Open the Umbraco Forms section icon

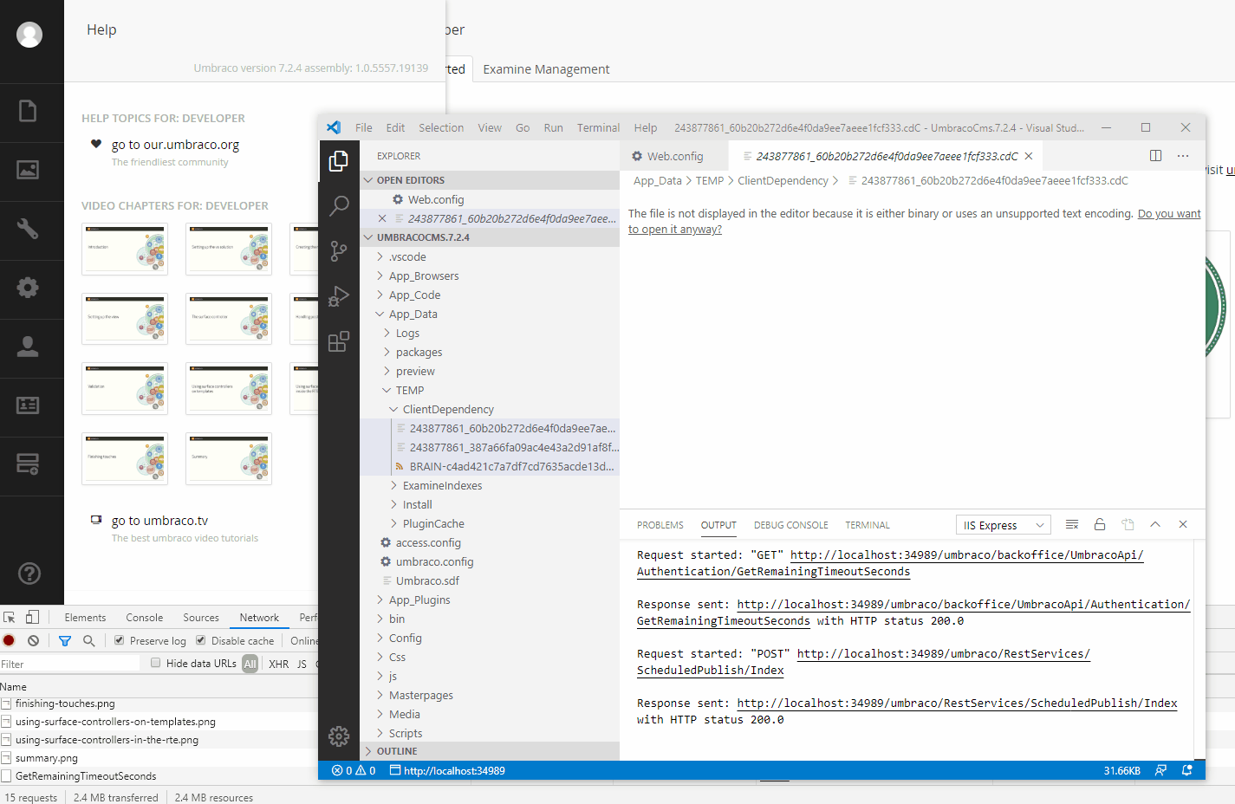(x=28, y=464)
